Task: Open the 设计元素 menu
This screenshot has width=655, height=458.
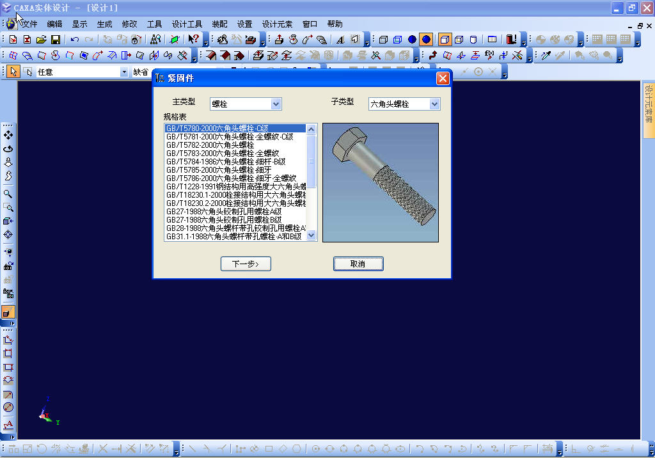Action: [x=278, y=24]
